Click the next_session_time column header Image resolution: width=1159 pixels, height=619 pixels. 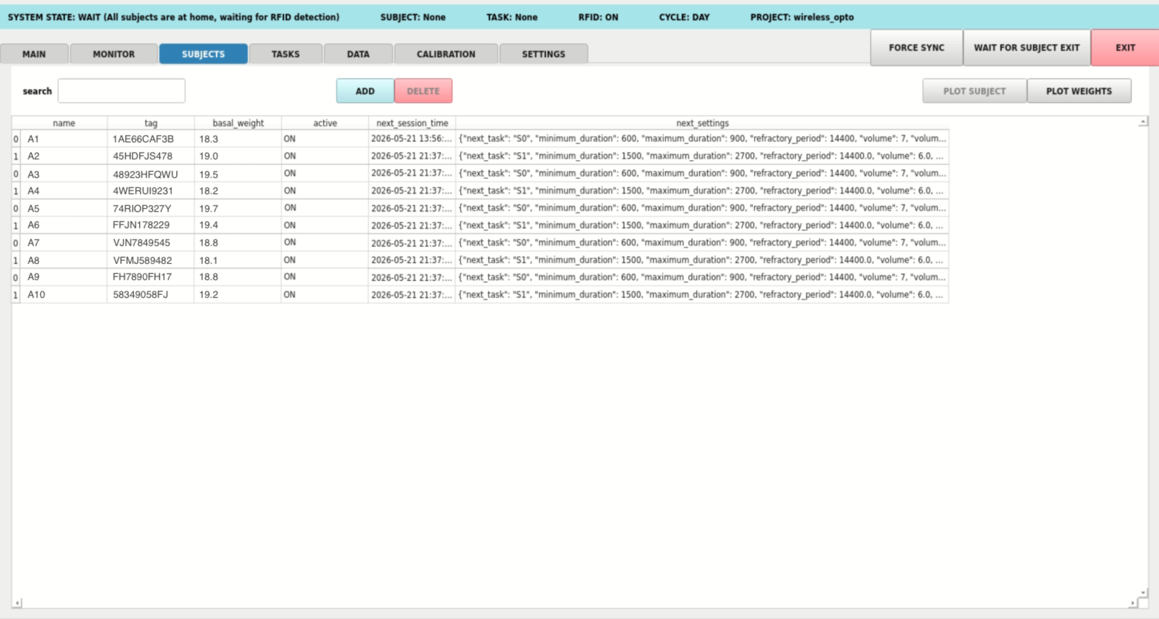[412, 123]
